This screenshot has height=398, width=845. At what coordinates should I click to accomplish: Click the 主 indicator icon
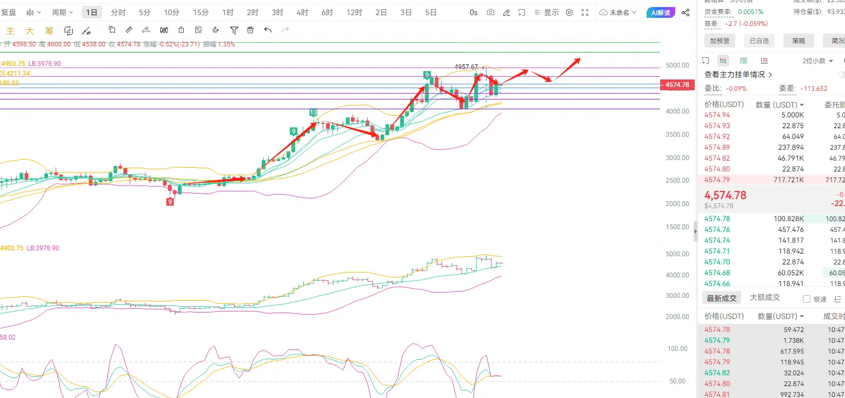pos(10,31)
